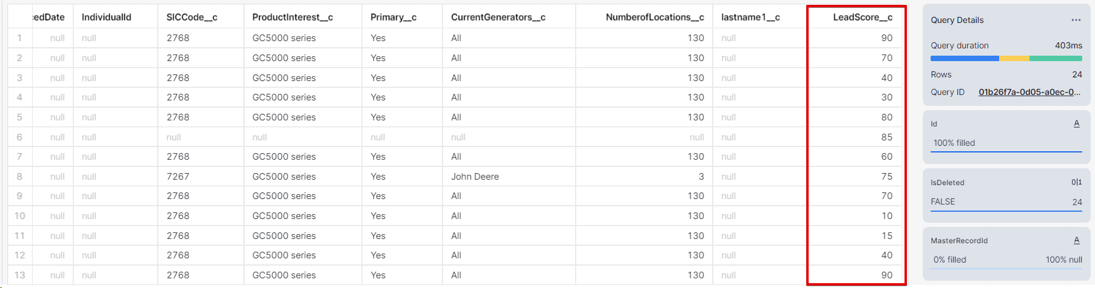Click the LeadScore value 85 cell
The height and width of the screenshot is (288, 1095).
coord(886,137)
